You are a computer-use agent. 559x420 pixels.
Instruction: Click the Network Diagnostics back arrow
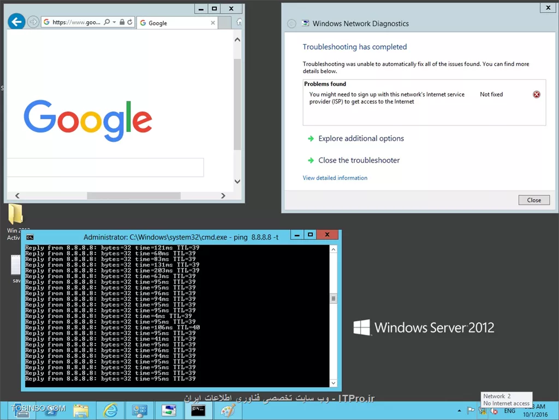(x=292, y=23)
